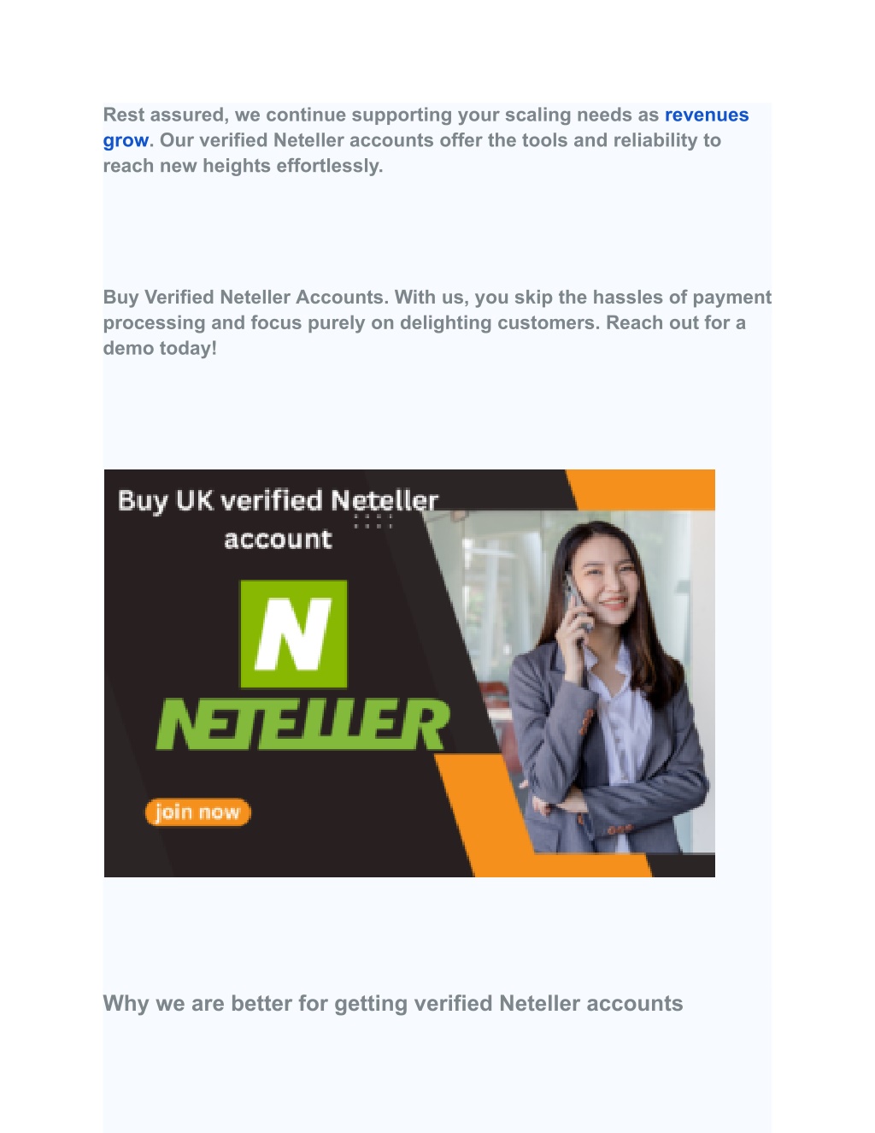
Task: Click the "Buy Verified Neteller Accounts." sentence
Action: pyautogui.click(x=246, y=298)
